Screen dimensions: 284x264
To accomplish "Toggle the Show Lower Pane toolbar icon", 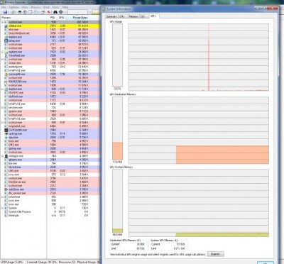I will point(31,12).
